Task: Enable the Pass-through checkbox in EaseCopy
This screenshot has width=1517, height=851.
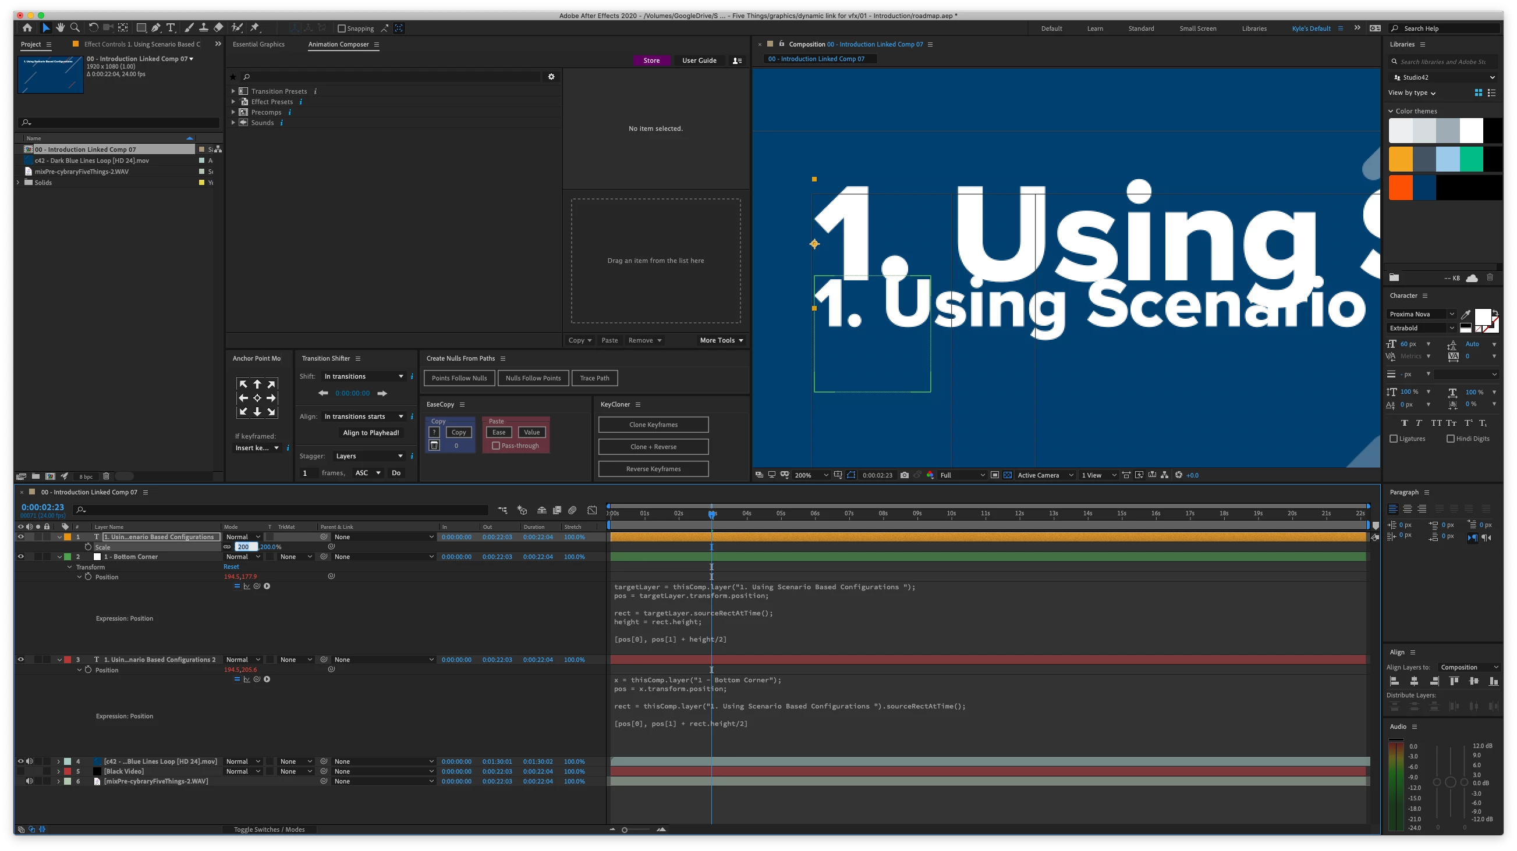Action: [x=496, y=446]
